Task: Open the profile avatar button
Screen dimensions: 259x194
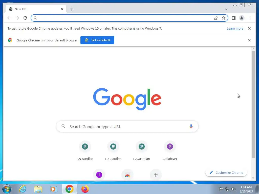Action: click(x=242, y=18)
